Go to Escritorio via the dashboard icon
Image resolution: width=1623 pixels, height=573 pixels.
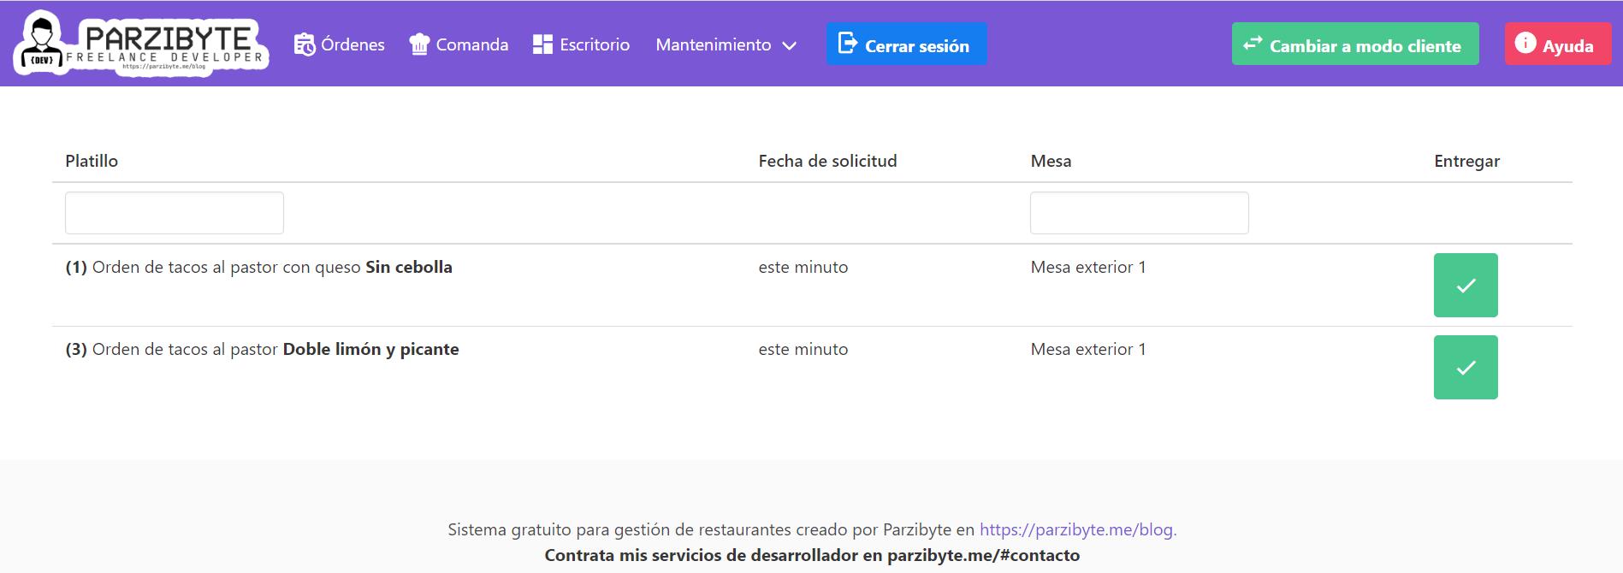542,44
